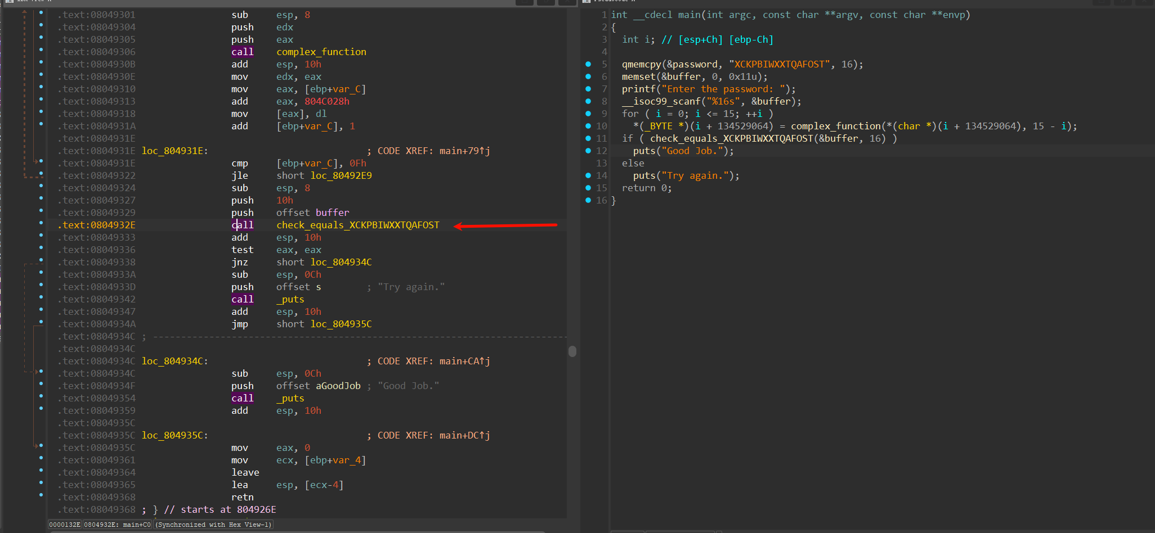Click _puts call at address 08049354
Screen dimensions: 1155x533
[x=290, y=398]
